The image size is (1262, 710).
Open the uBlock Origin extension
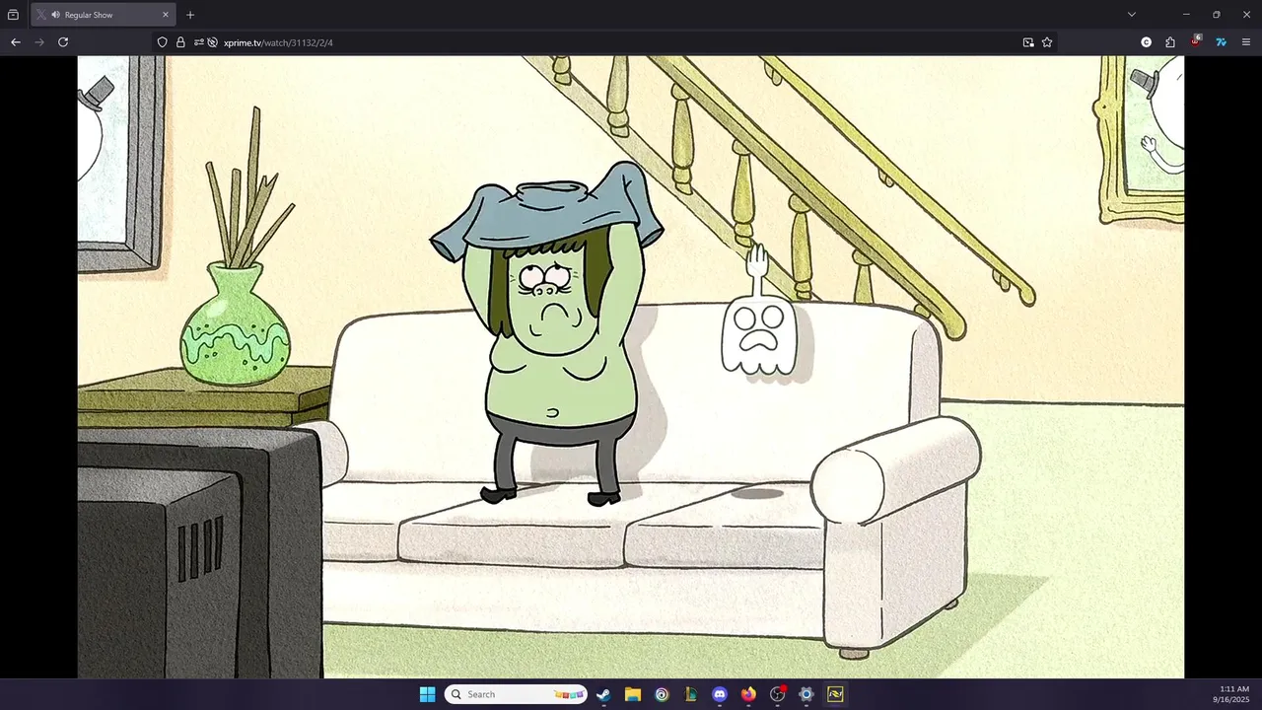1196,41
